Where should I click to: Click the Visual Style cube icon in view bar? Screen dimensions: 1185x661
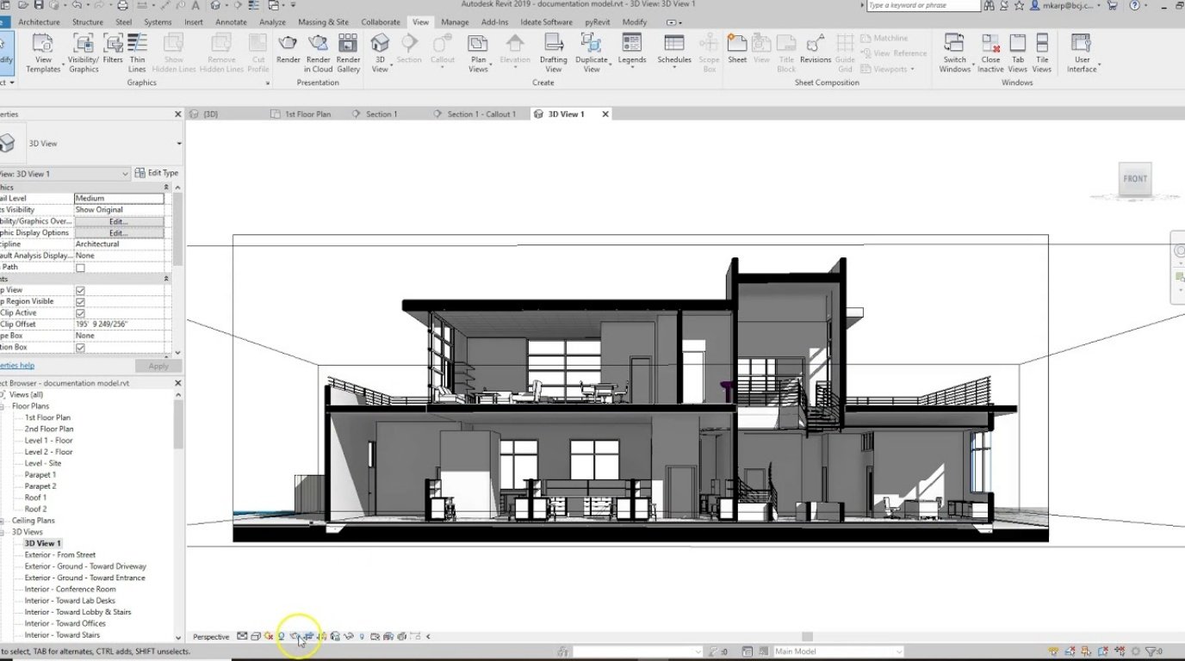coord(256,637)
